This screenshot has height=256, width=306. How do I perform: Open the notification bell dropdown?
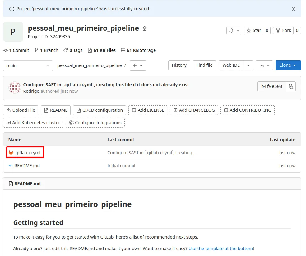click(234, 30)
